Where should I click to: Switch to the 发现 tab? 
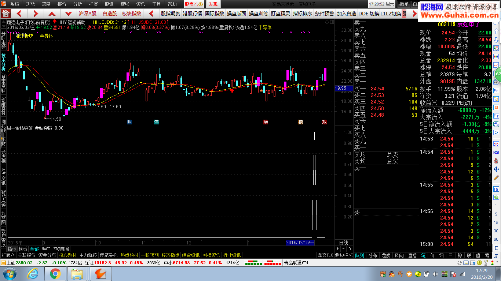click(x=213, y=4)
